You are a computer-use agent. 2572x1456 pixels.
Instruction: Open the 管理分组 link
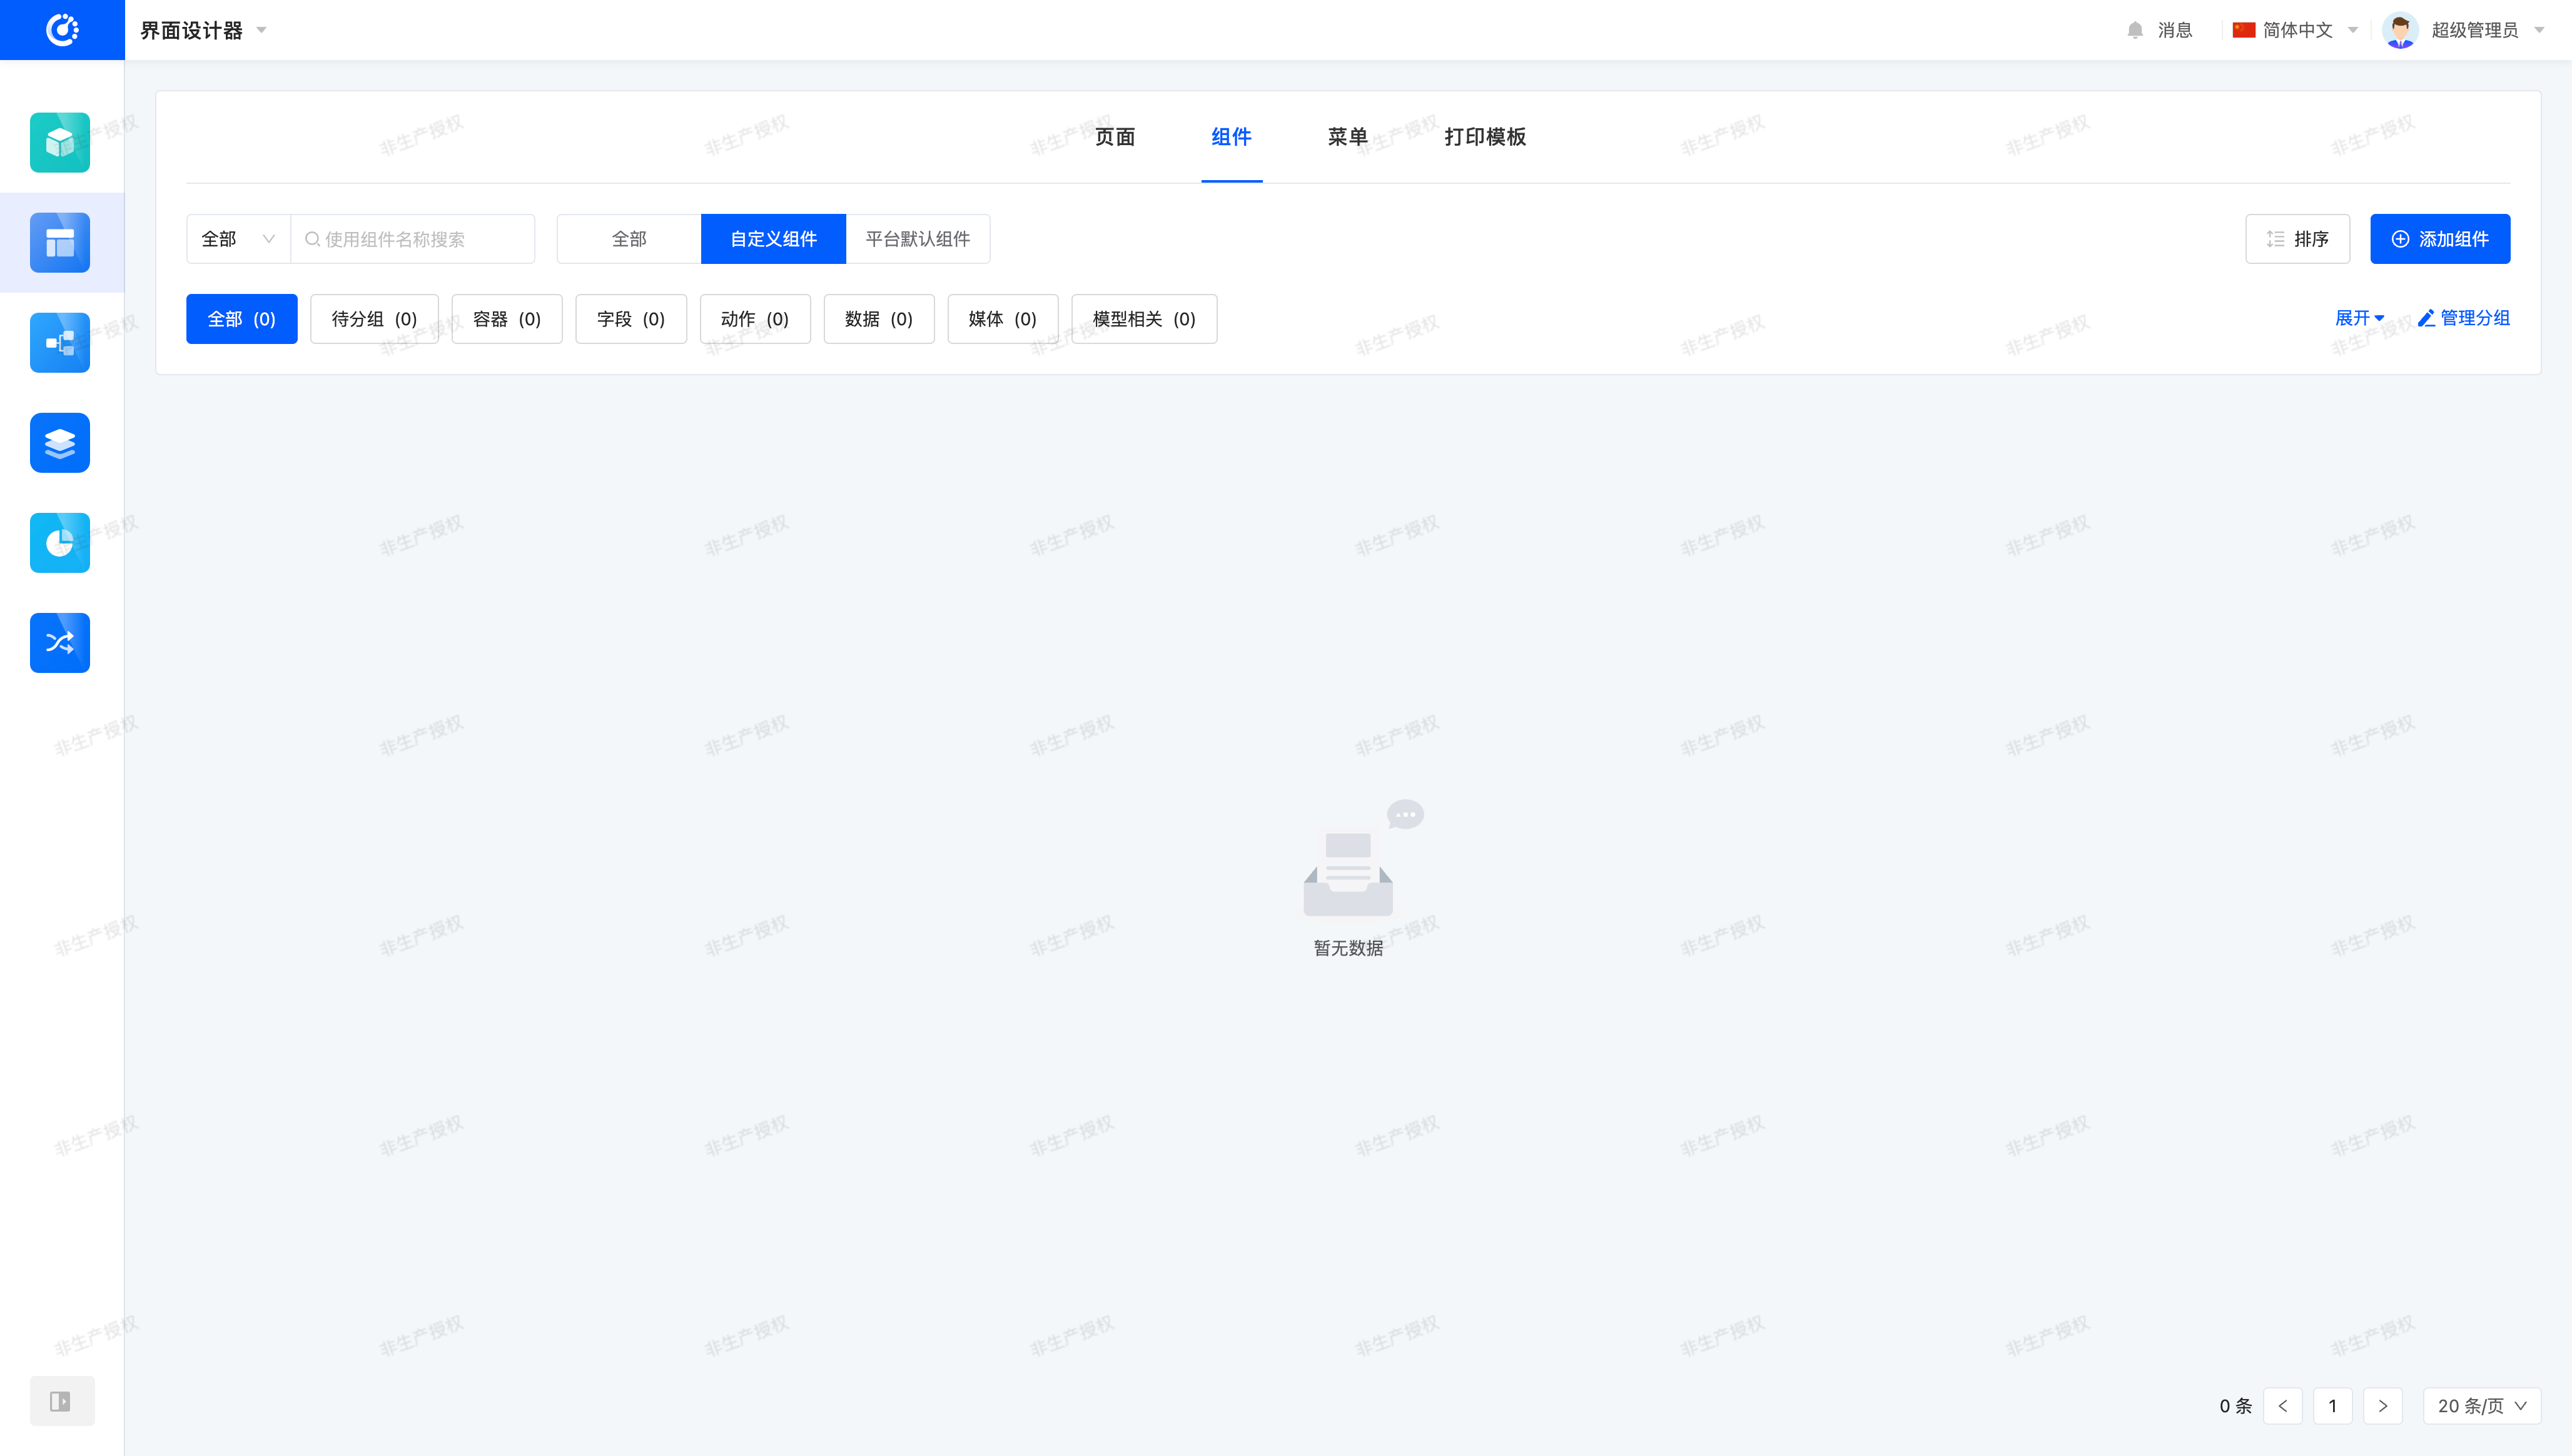click(2464, 318)
